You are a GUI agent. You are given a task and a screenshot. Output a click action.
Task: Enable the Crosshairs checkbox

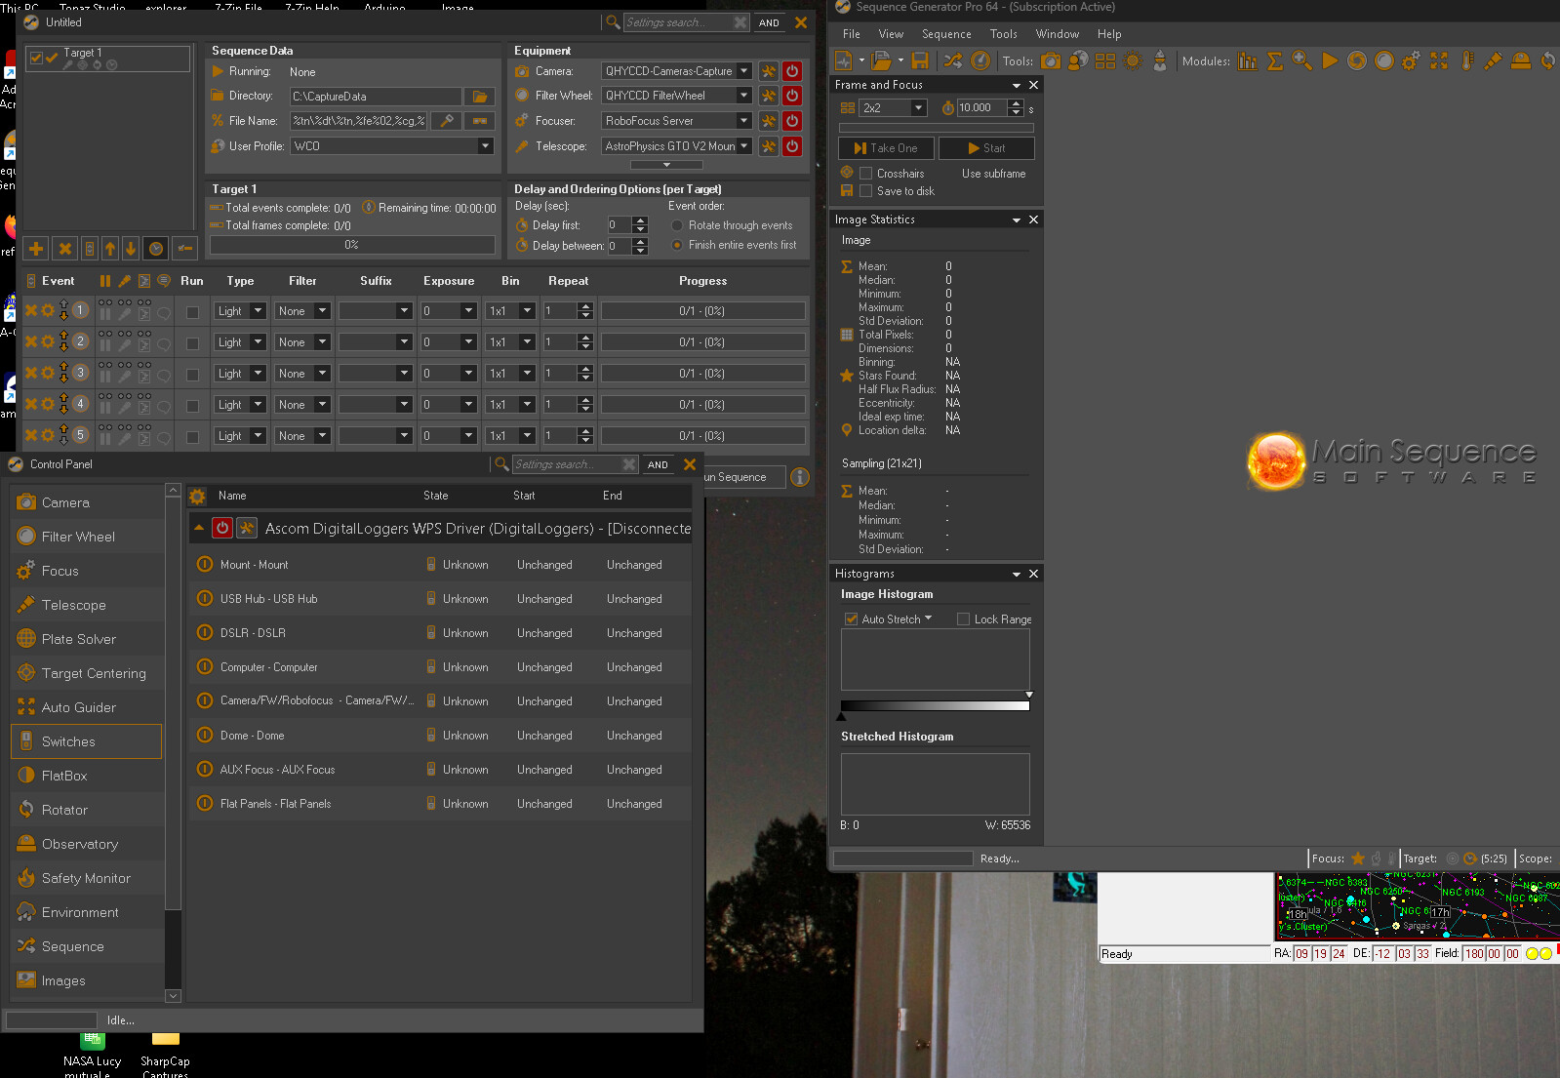click(865, 174)
